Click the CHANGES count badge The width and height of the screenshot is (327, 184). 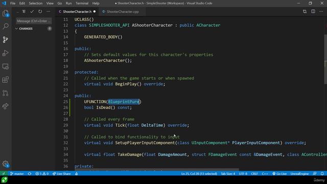(50, 29)
